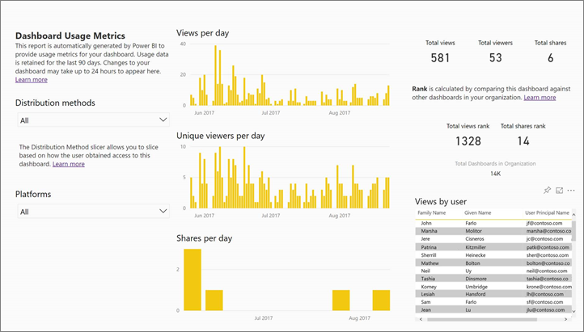
Task: Open focus mode for Views by user
Action: click(x=559, y=190)
